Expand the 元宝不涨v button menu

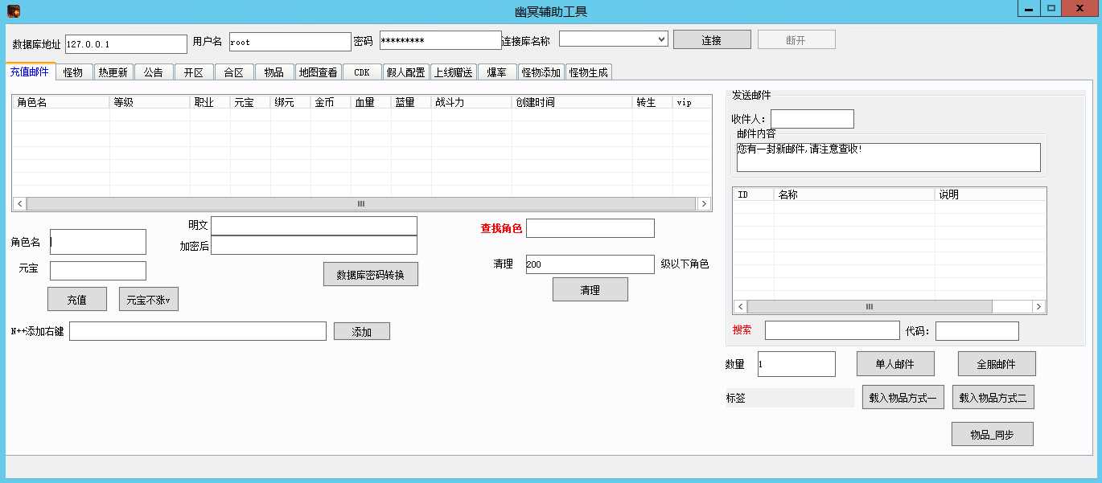149,300
